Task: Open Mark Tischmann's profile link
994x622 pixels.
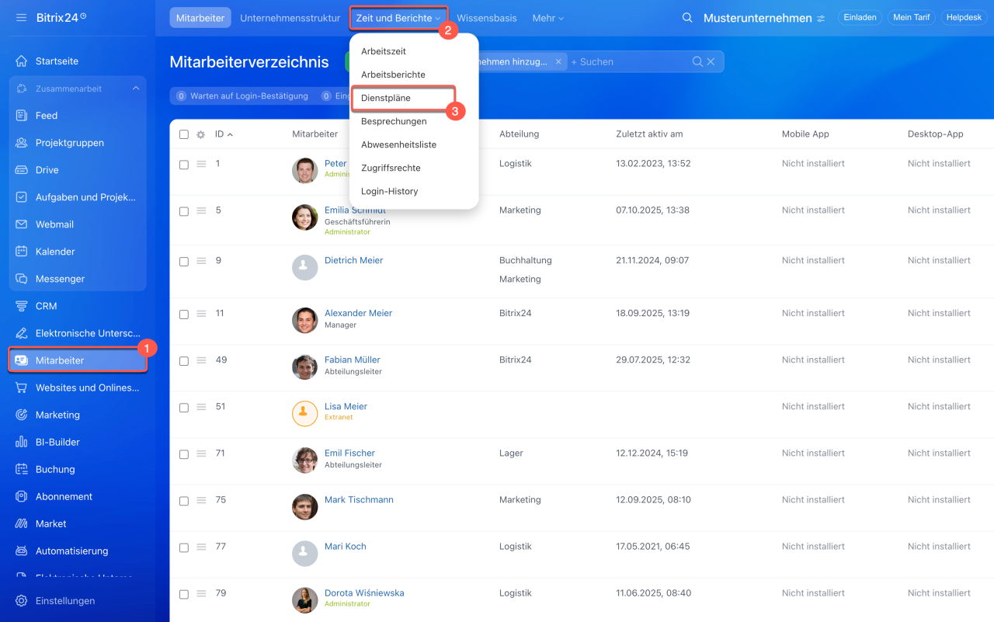Action: tap(359, 500)
